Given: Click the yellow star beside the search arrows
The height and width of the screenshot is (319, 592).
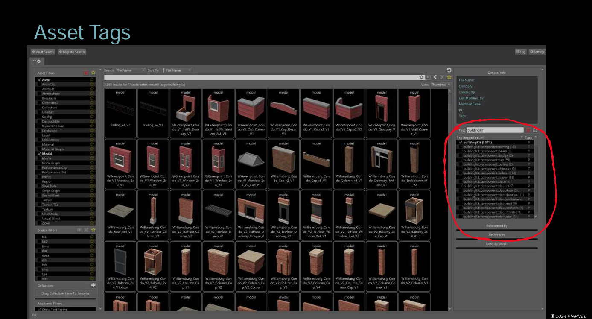Looking at the screenshot, I should point(449,77).
